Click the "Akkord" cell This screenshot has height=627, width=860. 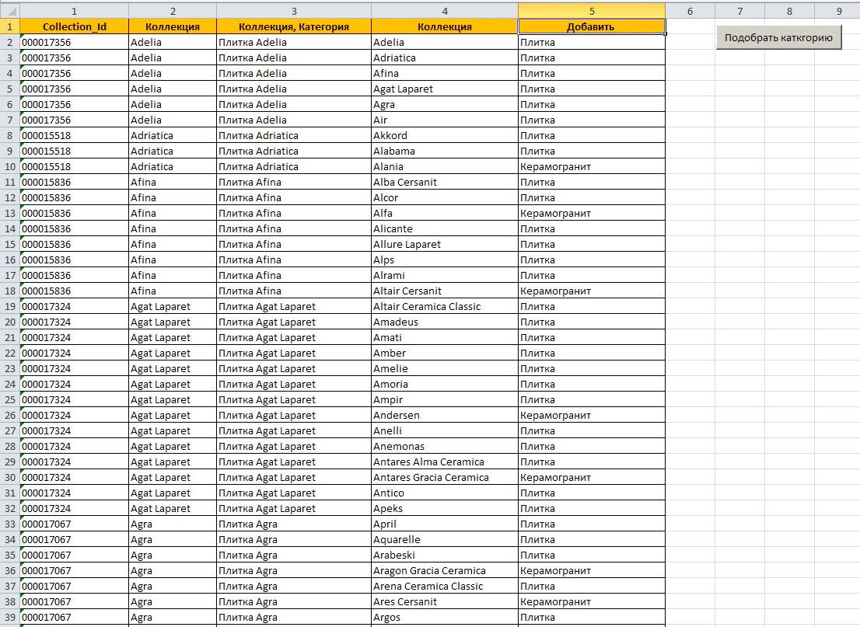(445, 135)
